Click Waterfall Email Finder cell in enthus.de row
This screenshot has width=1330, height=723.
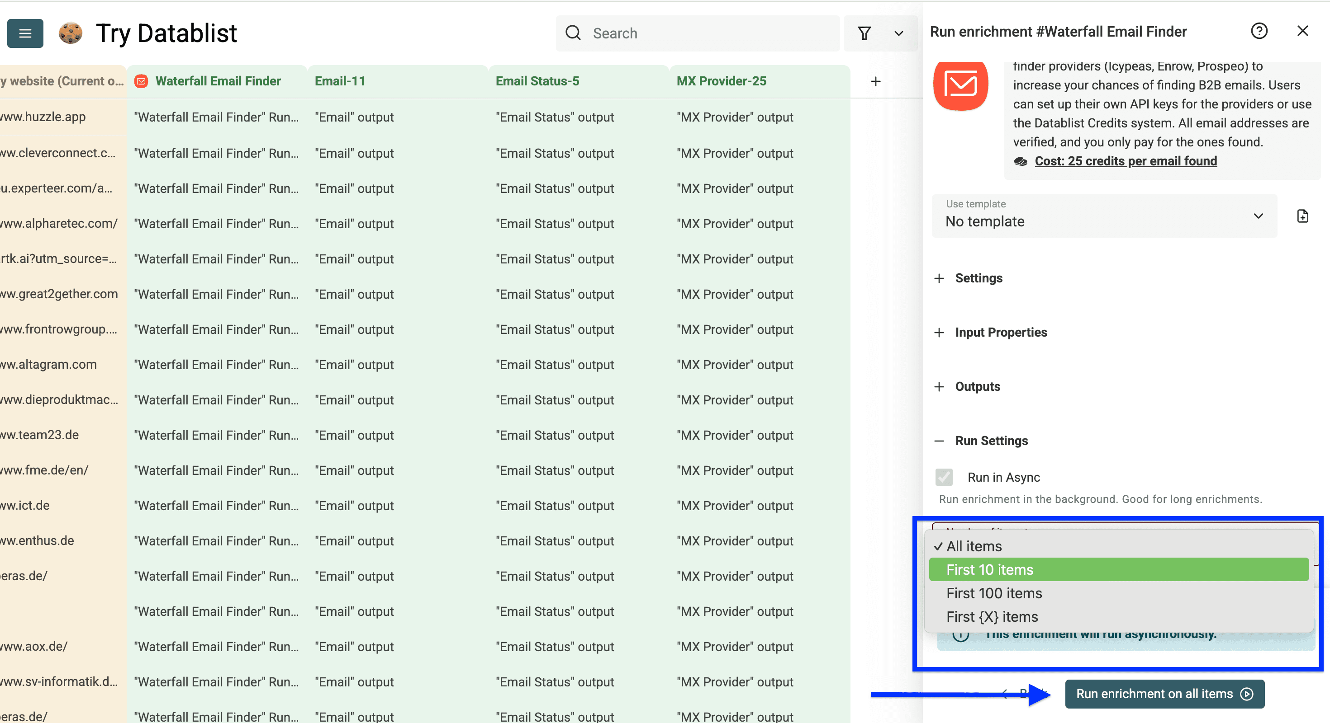pos(217,541)
